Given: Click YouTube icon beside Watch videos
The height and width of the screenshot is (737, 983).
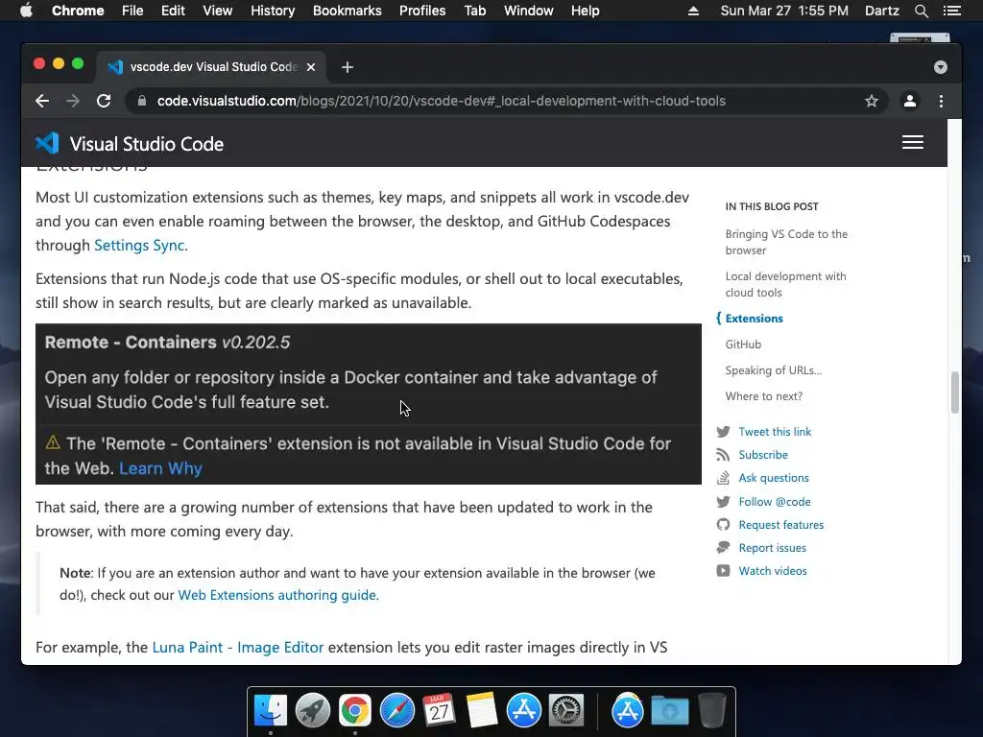Looking at the screenshot, I should 724,571.
